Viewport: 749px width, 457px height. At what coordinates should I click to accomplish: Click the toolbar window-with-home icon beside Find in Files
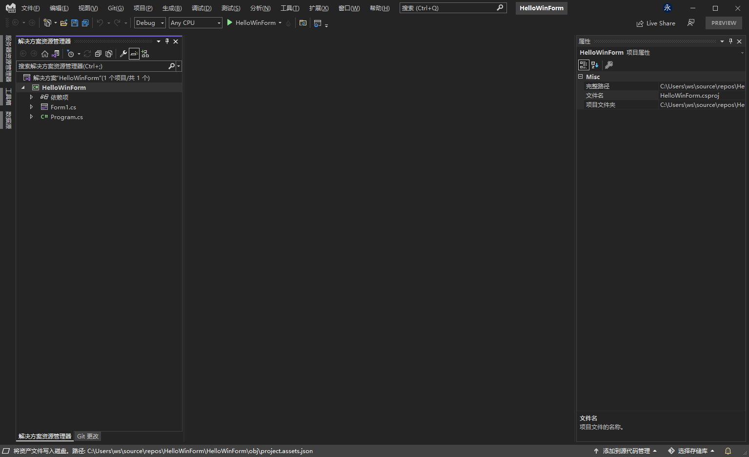[318, 23]
